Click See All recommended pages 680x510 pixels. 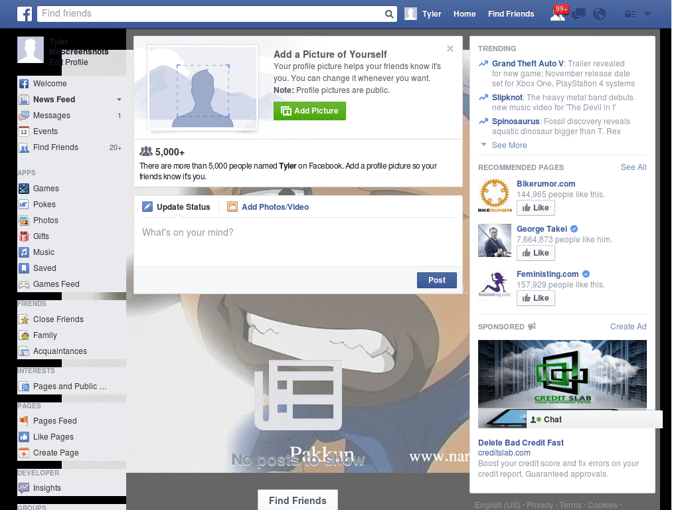click(633, 167)
